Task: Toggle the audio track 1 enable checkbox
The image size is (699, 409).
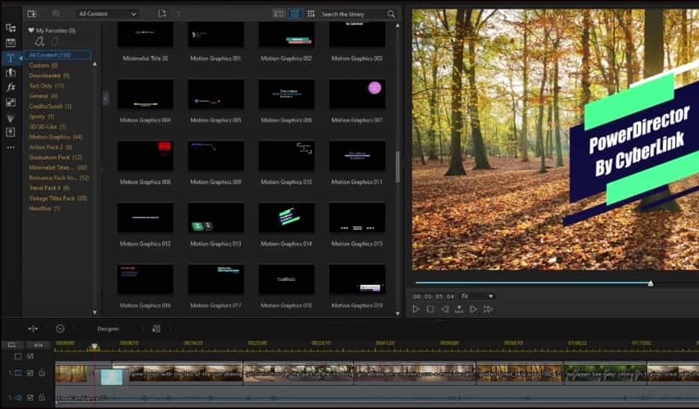Action: pos(30,398)
